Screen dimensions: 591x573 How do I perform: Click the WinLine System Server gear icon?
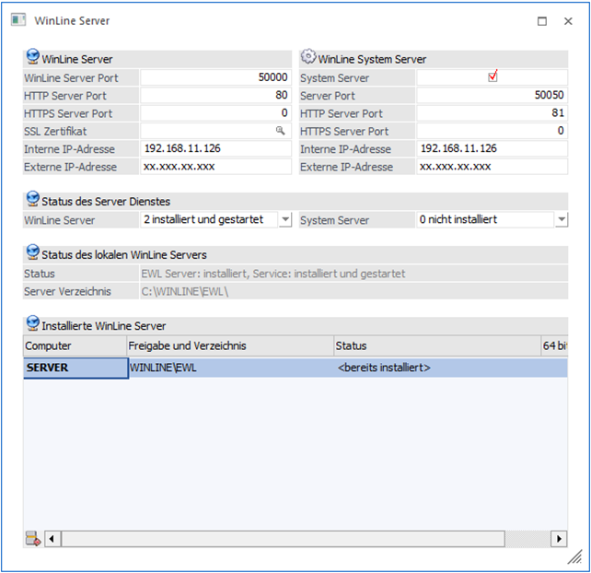pos(308,57)
